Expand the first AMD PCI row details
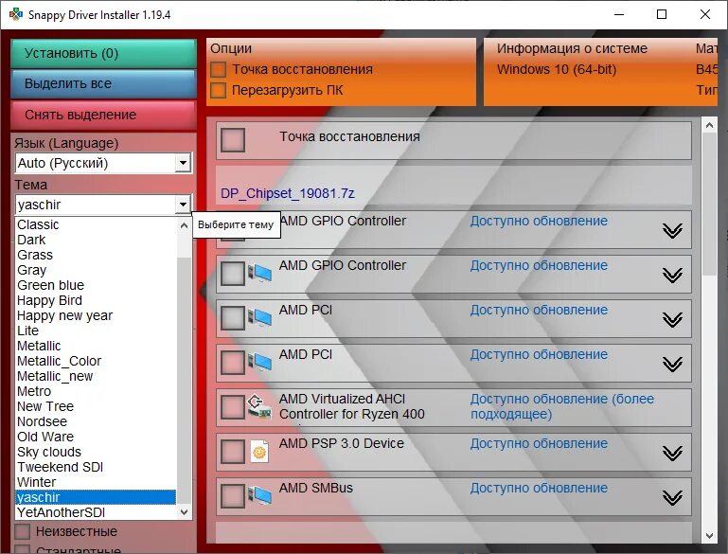The width and height of the screenshot is (728, 554). 672,319
